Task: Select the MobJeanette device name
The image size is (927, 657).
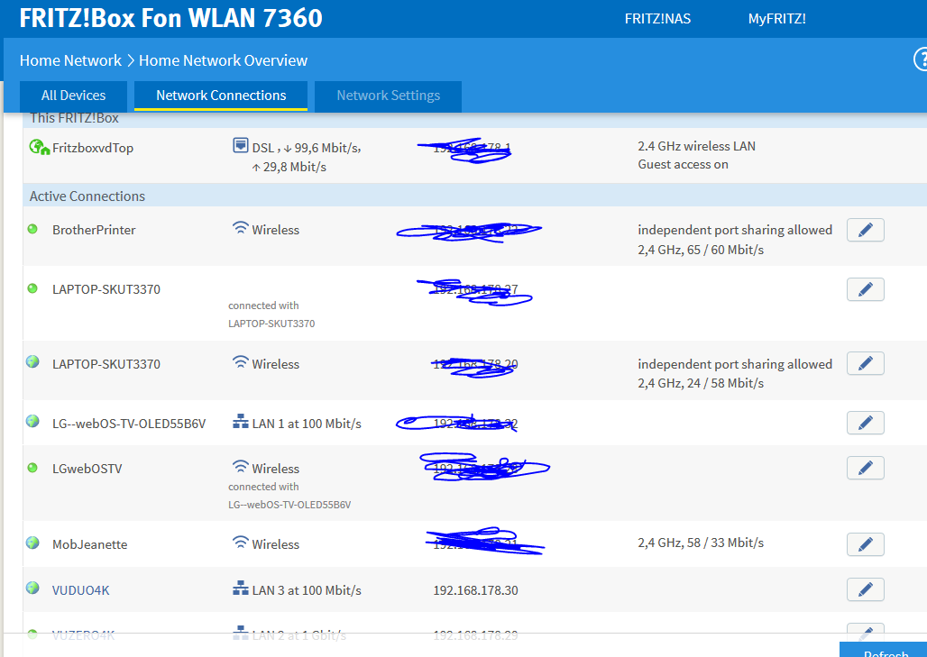Action: [x=90, y=544]
